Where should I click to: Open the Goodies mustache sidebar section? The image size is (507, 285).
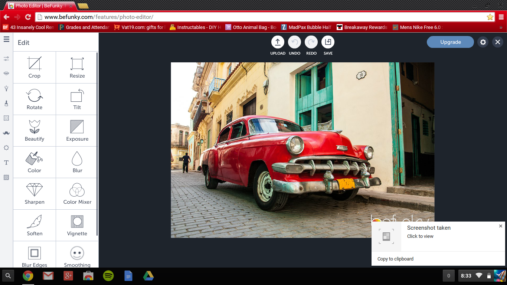(6, 133)
